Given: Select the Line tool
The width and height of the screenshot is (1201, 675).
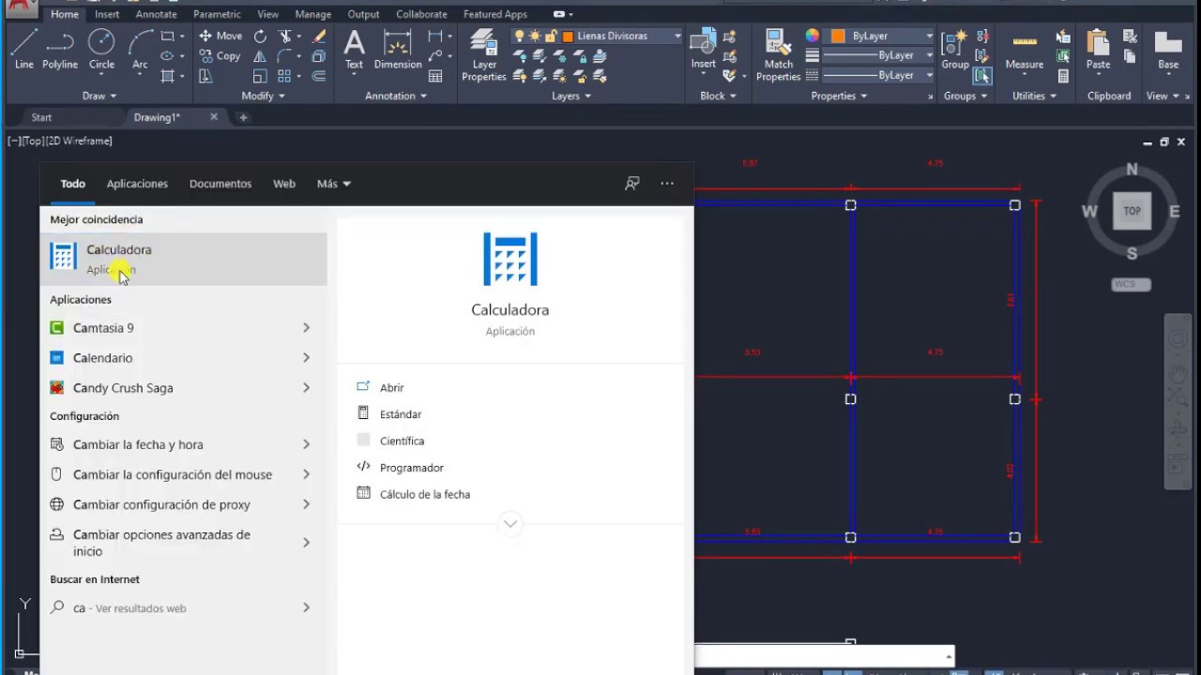Looking at the screenshot, I should (24, 49).
